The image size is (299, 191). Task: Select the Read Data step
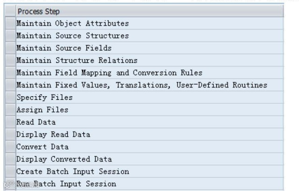[36, 122]
